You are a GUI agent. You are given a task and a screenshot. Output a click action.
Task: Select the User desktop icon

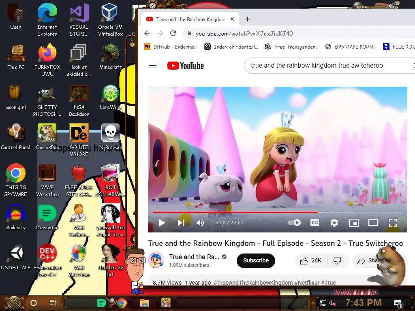point(16,16)
